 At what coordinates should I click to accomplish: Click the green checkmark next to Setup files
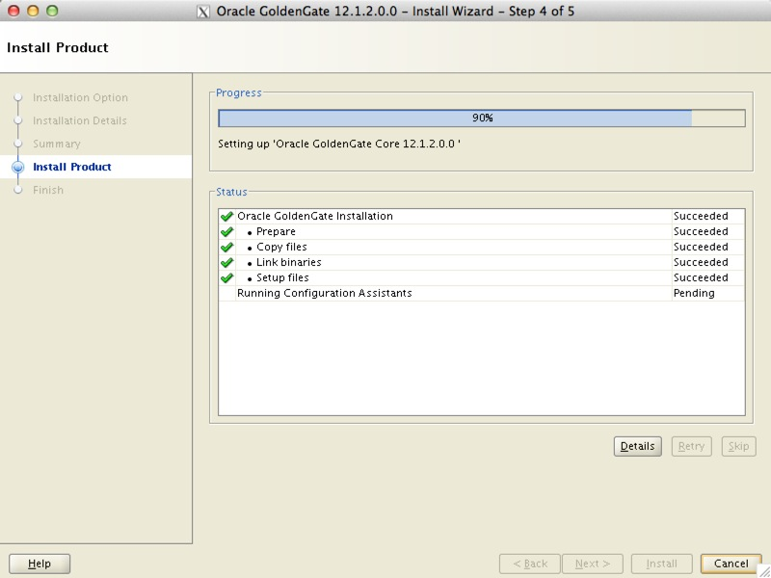point(226,277)
